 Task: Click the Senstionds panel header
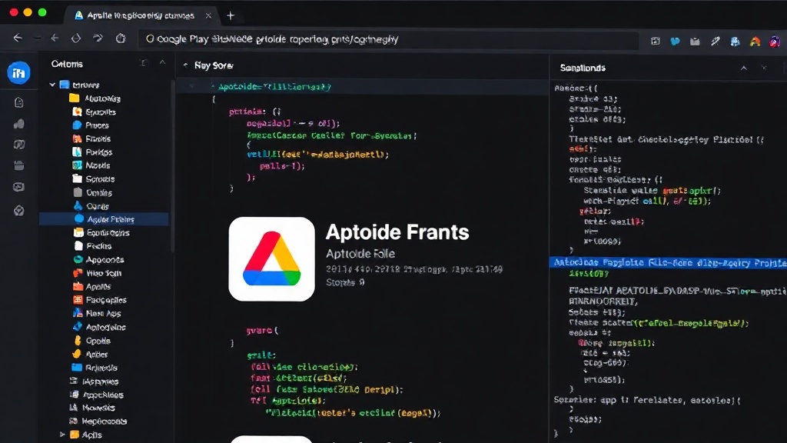[583, 68]
